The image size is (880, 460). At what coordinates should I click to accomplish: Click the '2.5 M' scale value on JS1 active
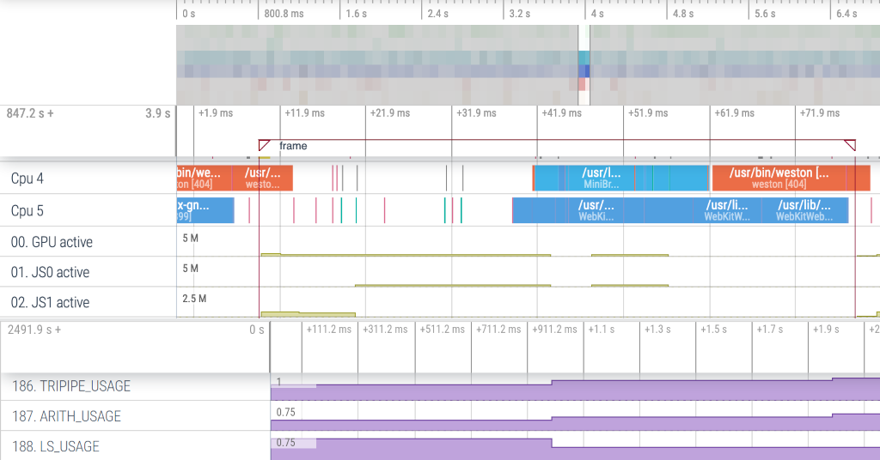click(194, 299)
